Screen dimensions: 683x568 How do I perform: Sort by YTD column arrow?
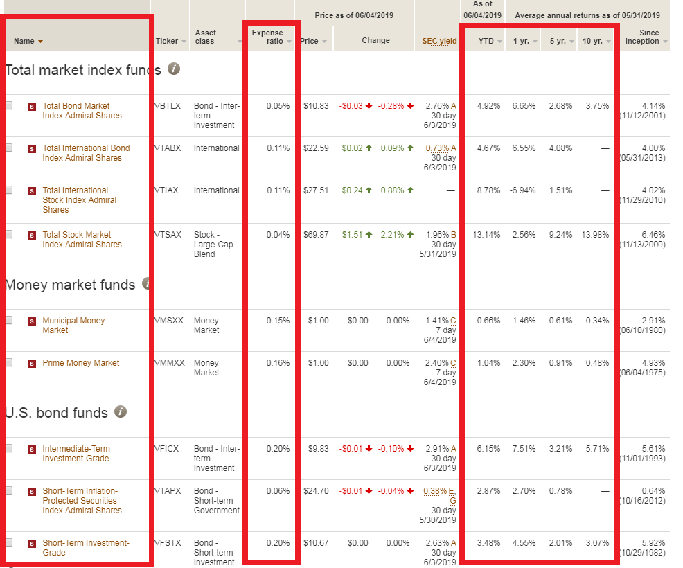(x=499, y=42)
